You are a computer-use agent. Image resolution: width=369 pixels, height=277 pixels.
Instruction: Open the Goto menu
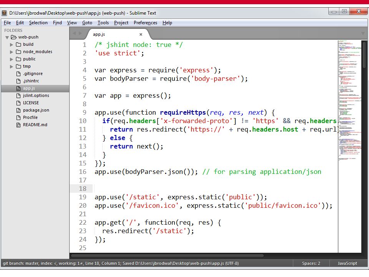(87, 23)
